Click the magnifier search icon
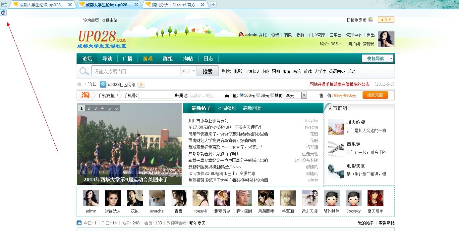 point(84,71)
